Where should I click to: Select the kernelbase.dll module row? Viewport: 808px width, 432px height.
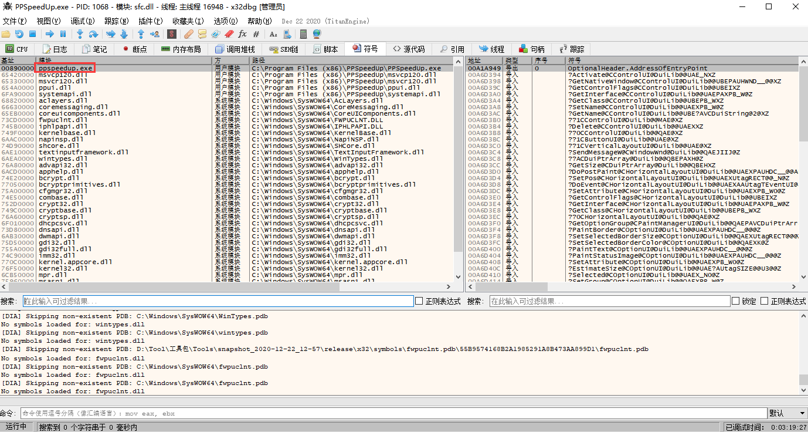[227, 133]
